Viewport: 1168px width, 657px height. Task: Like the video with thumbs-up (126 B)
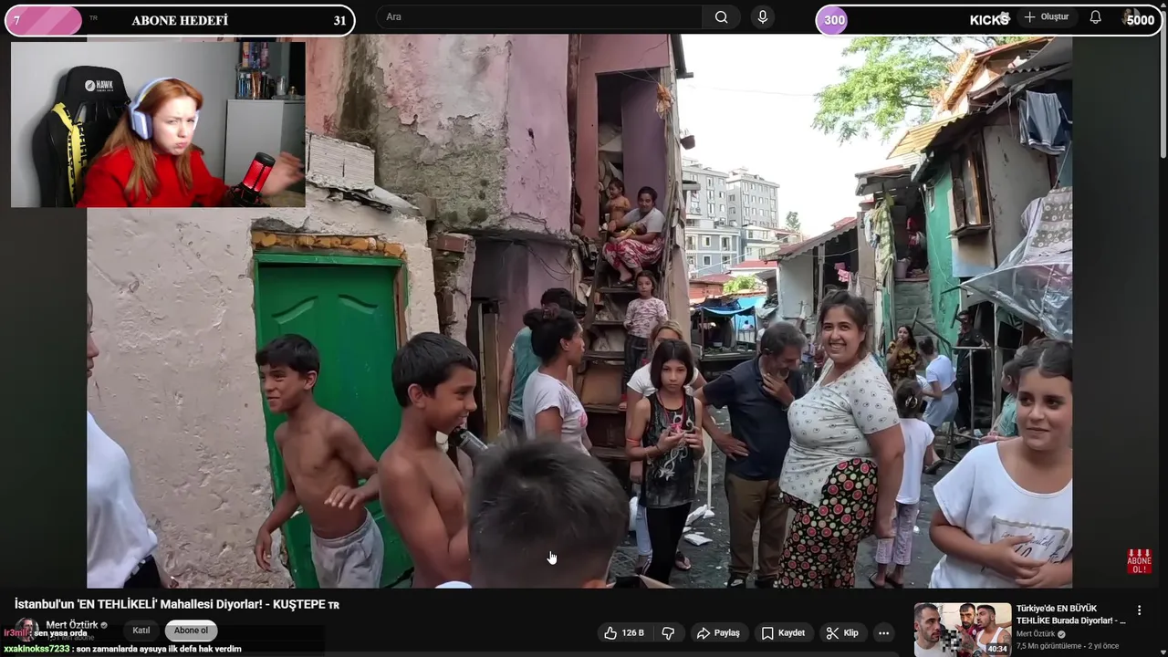(x=624, y=632)
